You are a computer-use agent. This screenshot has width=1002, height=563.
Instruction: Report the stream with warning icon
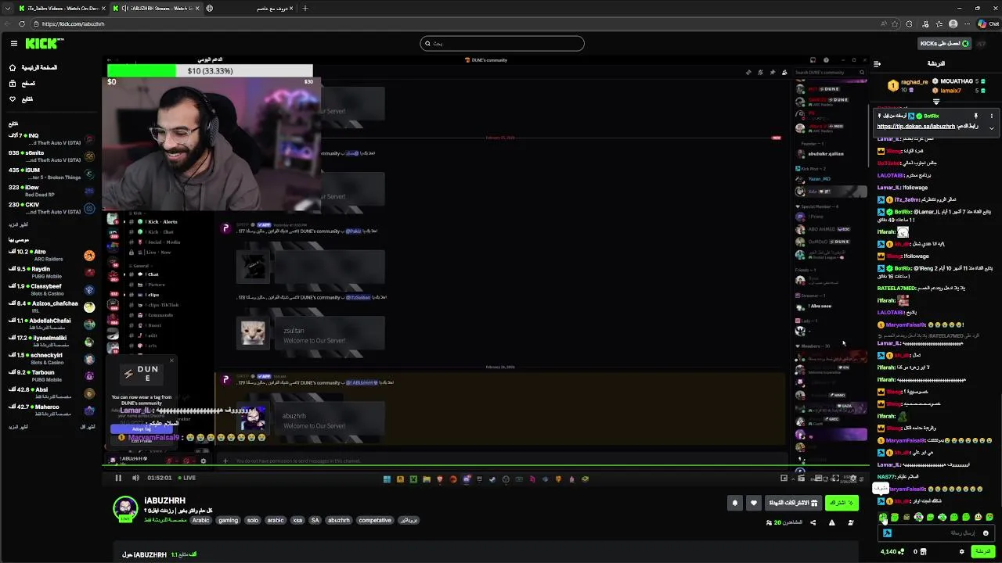pos(831,522)
